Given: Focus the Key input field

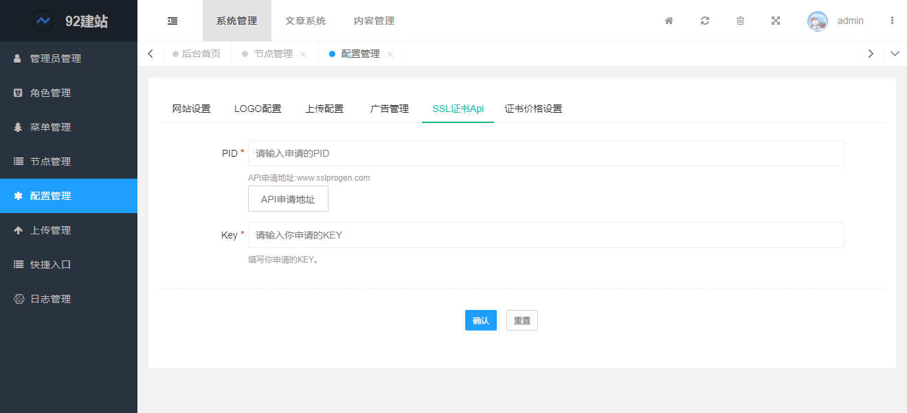Looking at the screenshot, I should (x=546, y=235).
